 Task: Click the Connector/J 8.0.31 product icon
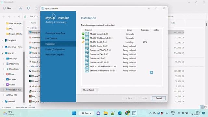tap(87, 58)
